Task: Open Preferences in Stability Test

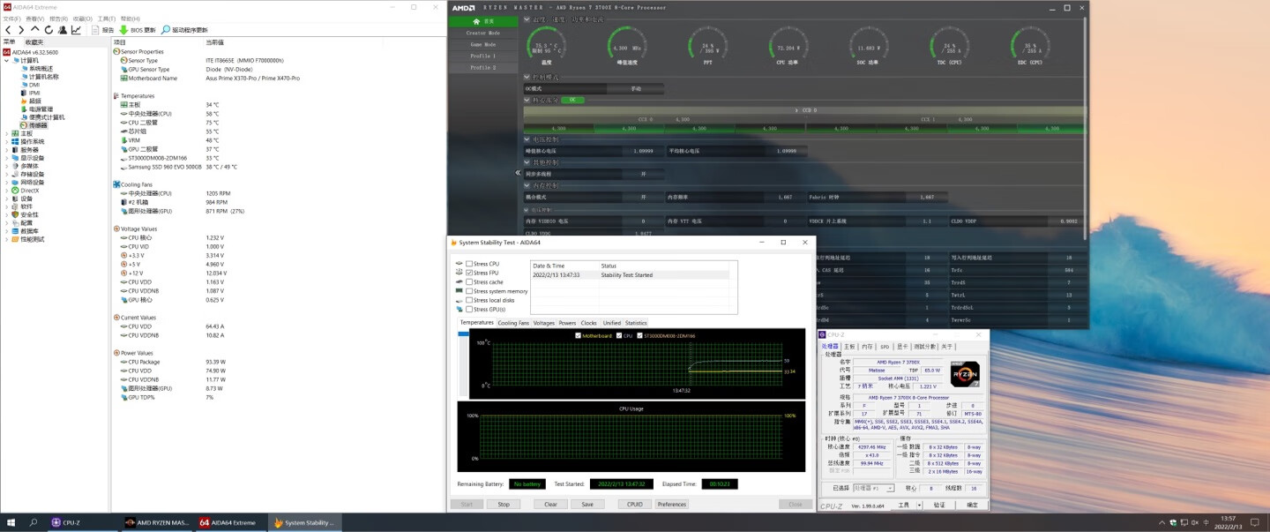Action: 672,505
